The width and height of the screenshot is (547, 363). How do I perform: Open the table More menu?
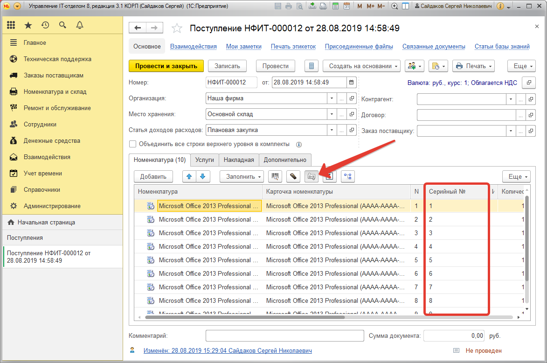point(516,177)
